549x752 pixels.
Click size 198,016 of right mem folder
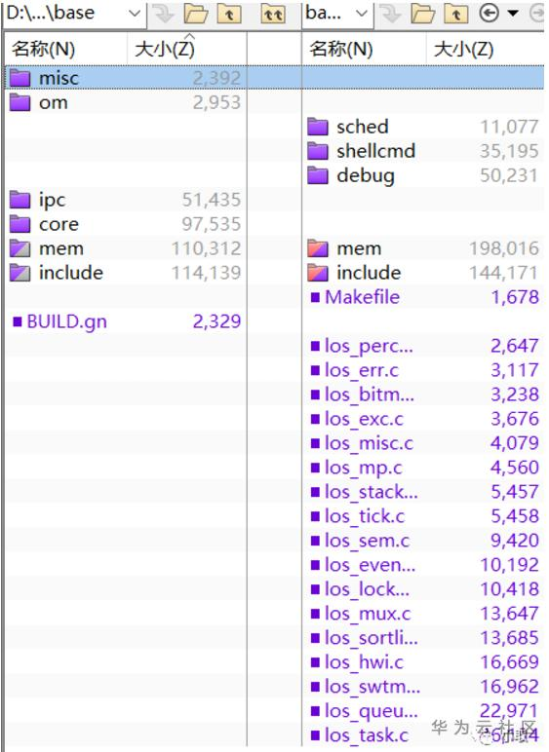coord(504,249)
